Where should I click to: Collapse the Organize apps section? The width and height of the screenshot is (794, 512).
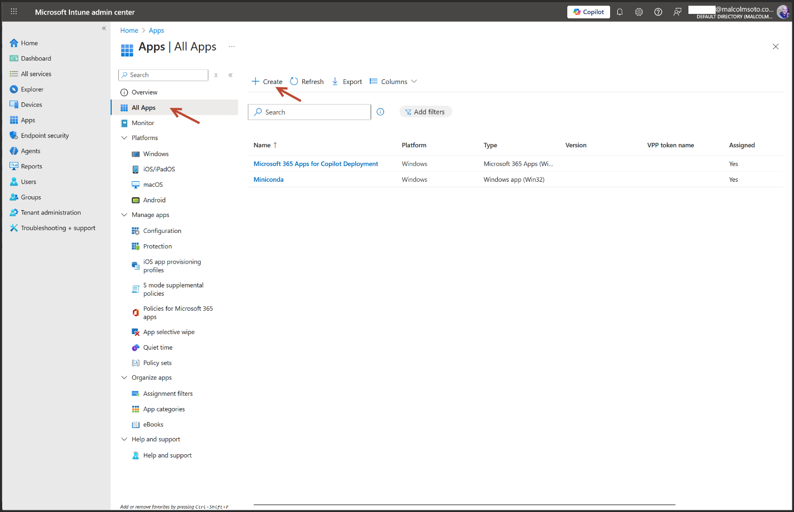click(x=124, y=378)
